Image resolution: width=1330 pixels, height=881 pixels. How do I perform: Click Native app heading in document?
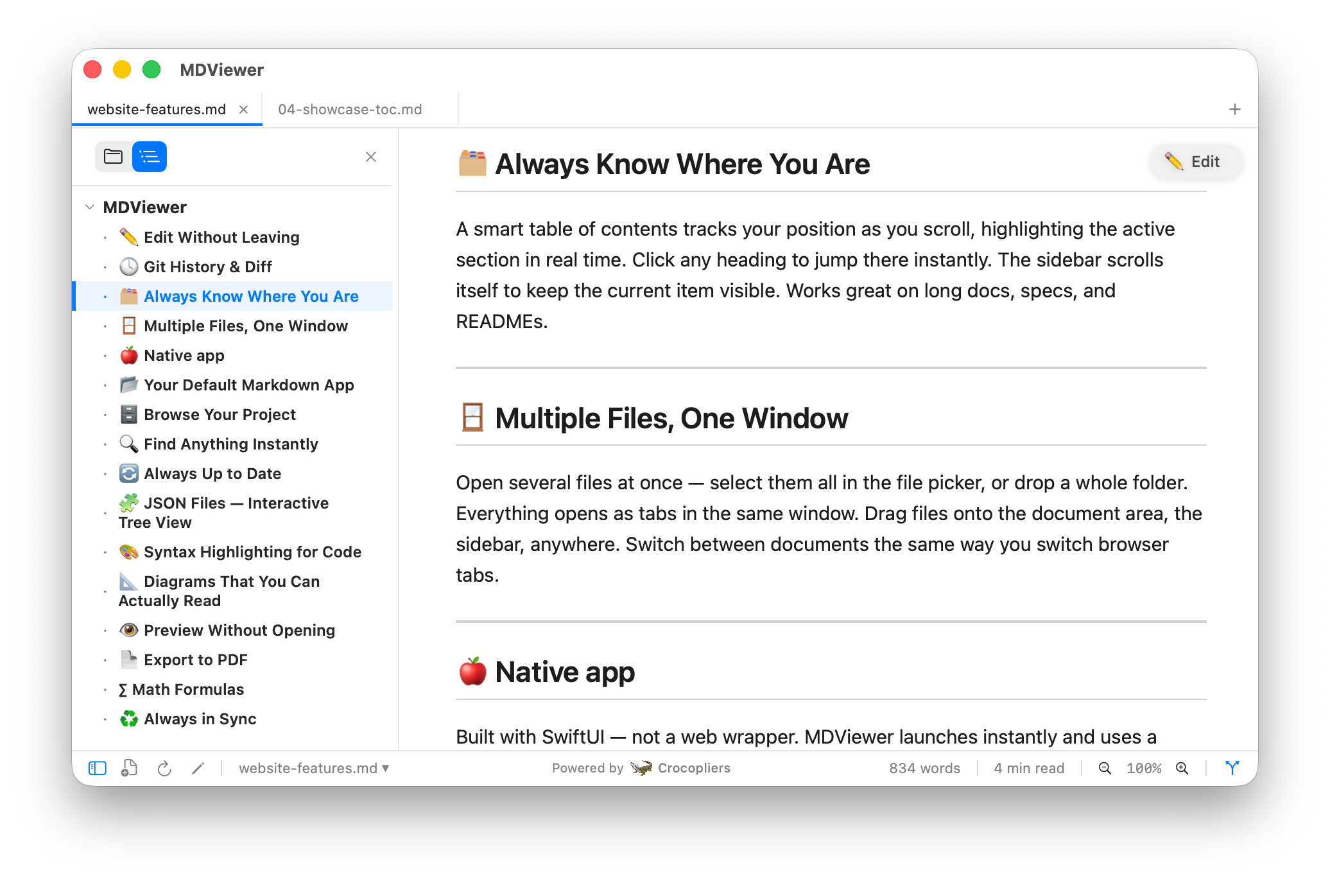tap(547, 672)
